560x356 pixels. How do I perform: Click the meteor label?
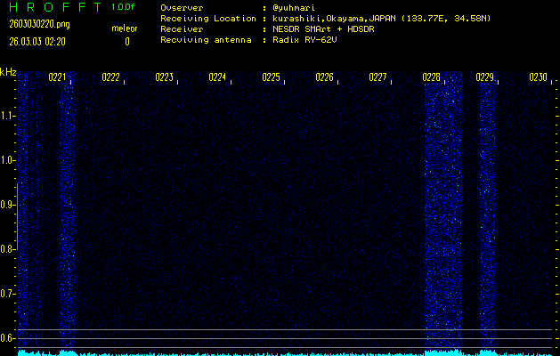pyautogui.click(x=125, y=28)
